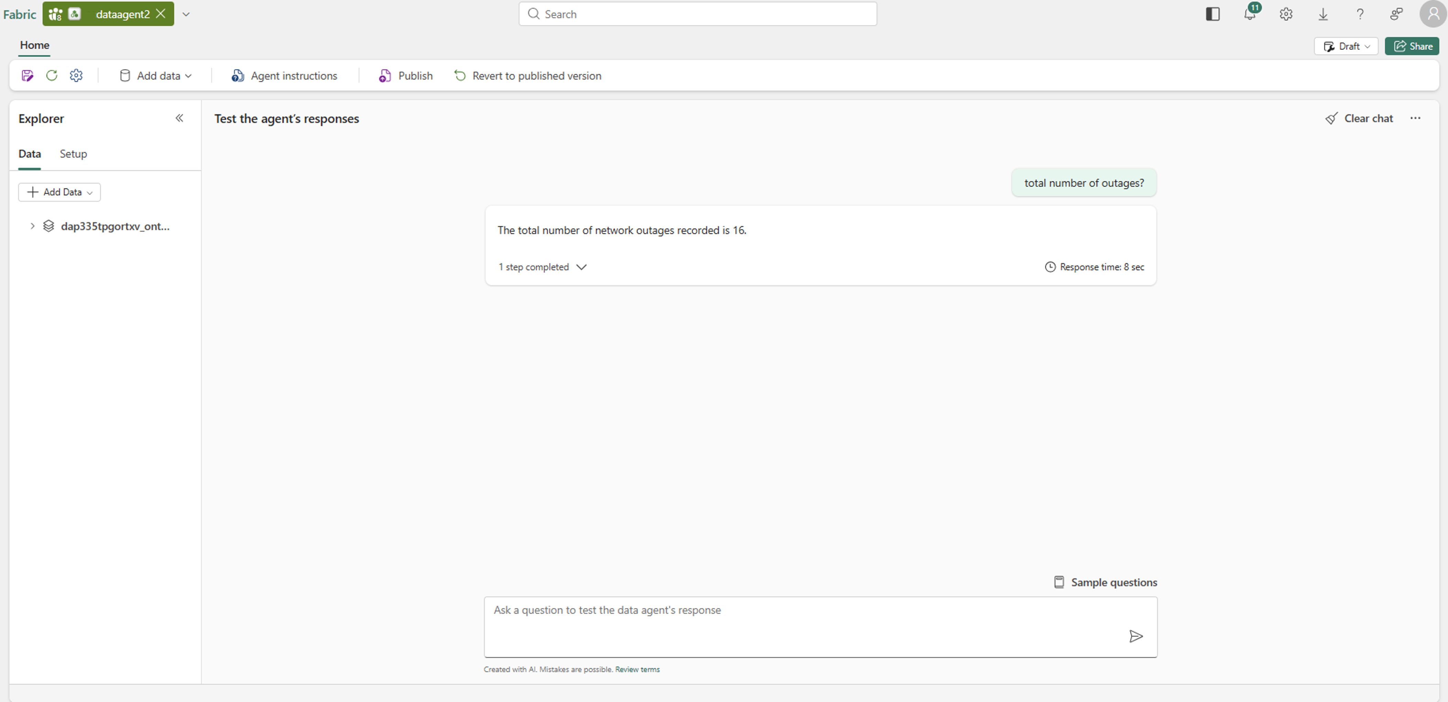
Task: Expand the dap335tpgortxv data source
Action: 32,226
